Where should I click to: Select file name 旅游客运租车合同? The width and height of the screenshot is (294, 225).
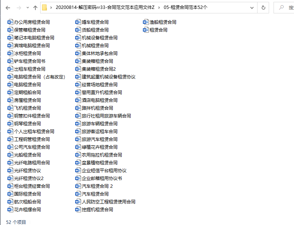point(100,132)
